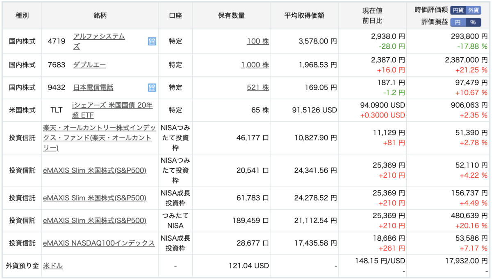Open eMAXIS Slim S&P500 in NISAつみたて投資枠 row
The height and width of the screenshot is (280, 492).
tap(94, 170)
